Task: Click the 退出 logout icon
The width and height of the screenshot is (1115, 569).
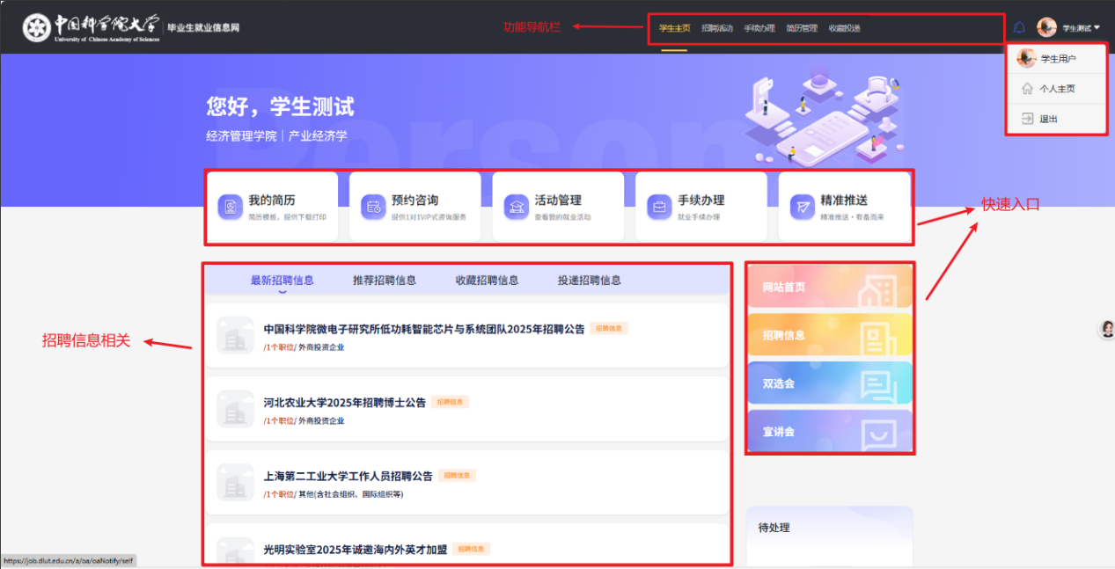Action: tap(1026, 119)
